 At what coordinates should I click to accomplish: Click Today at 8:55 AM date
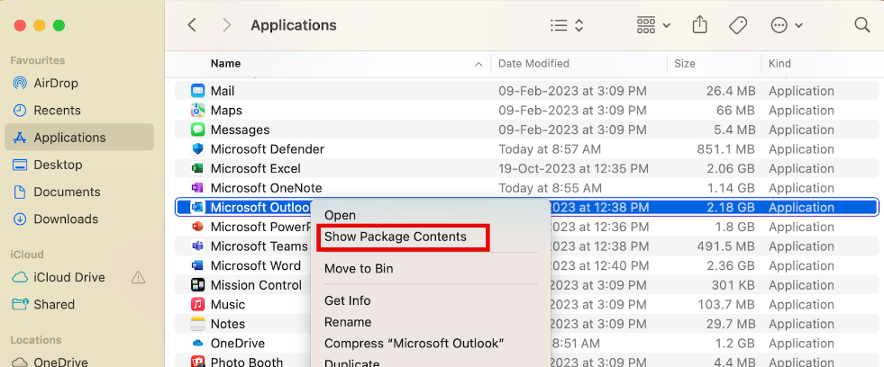tap(550, 188)
